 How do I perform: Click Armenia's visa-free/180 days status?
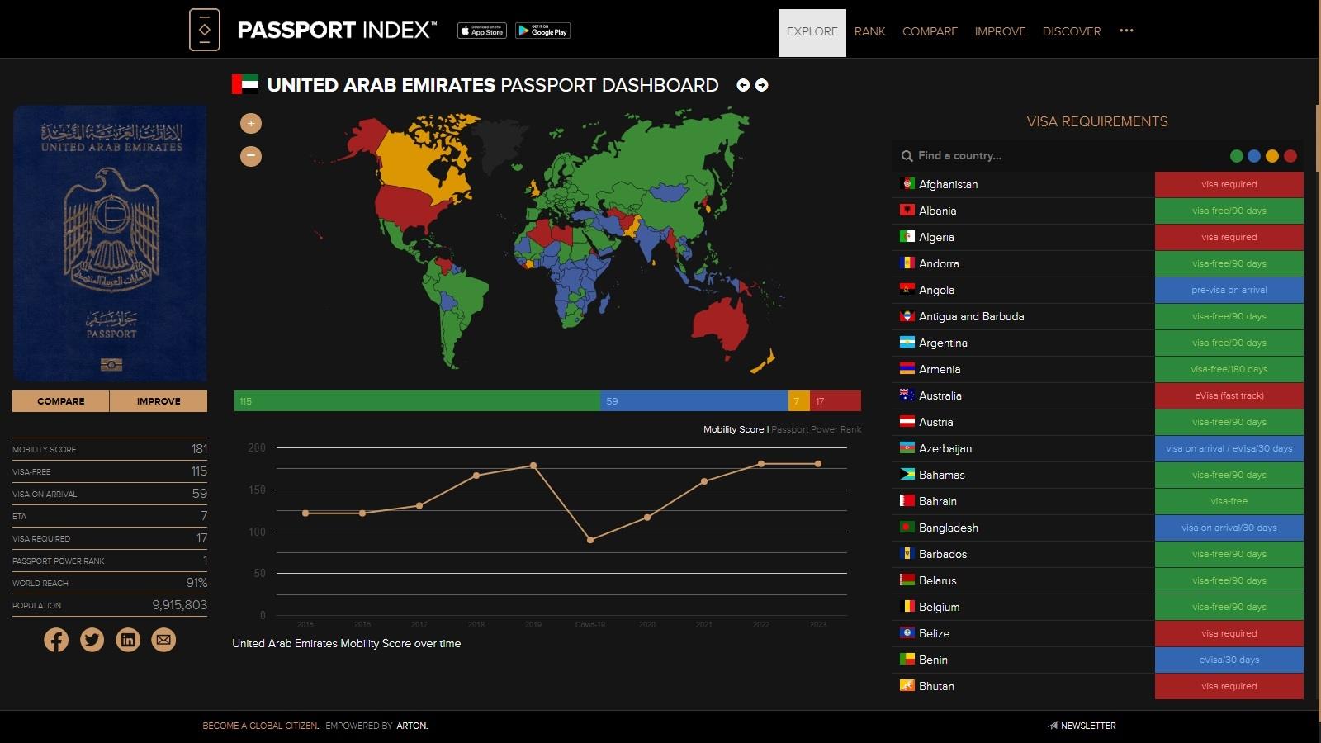[x=1229, y=369]
